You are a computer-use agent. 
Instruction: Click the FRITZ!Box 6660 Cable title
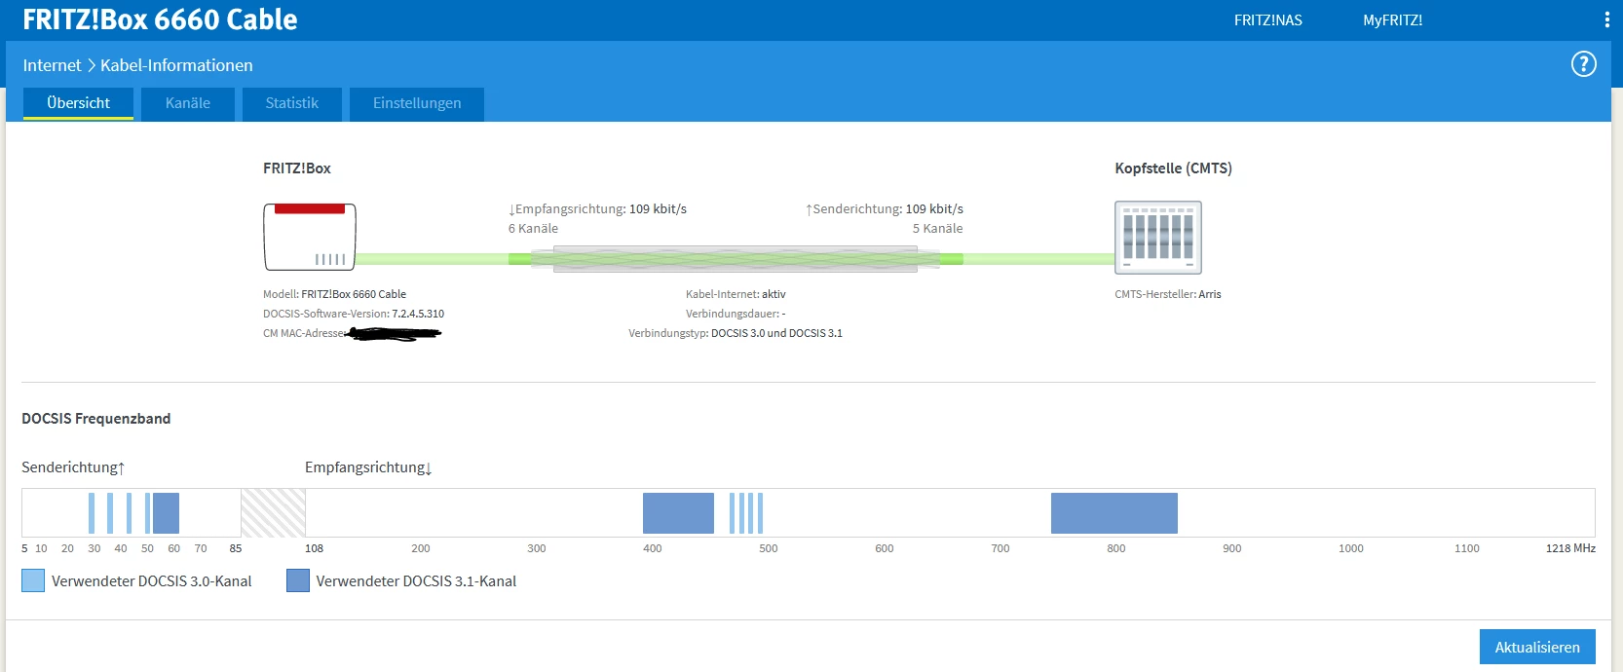(161, 19)
